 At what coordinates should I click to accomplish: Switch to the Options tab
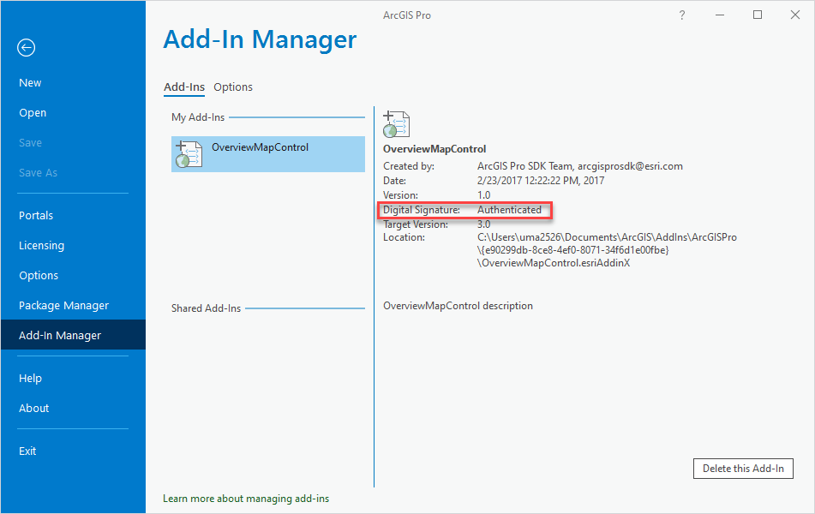coord(232,87)
